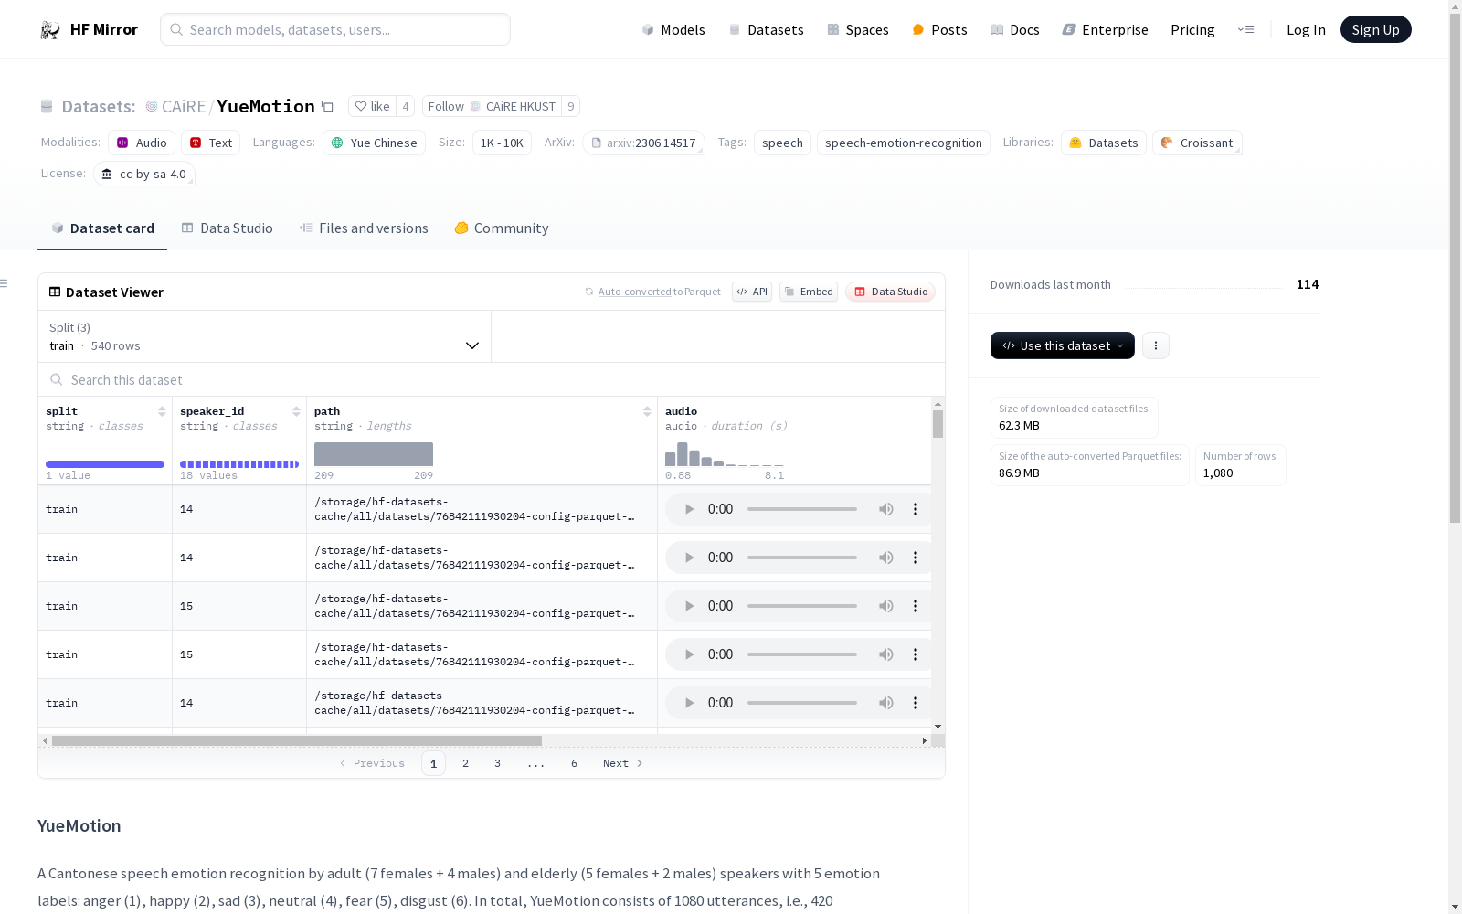Focus the Search this dataset field
The height and width of the screenshot is (914, 1462).
point(492,379)
